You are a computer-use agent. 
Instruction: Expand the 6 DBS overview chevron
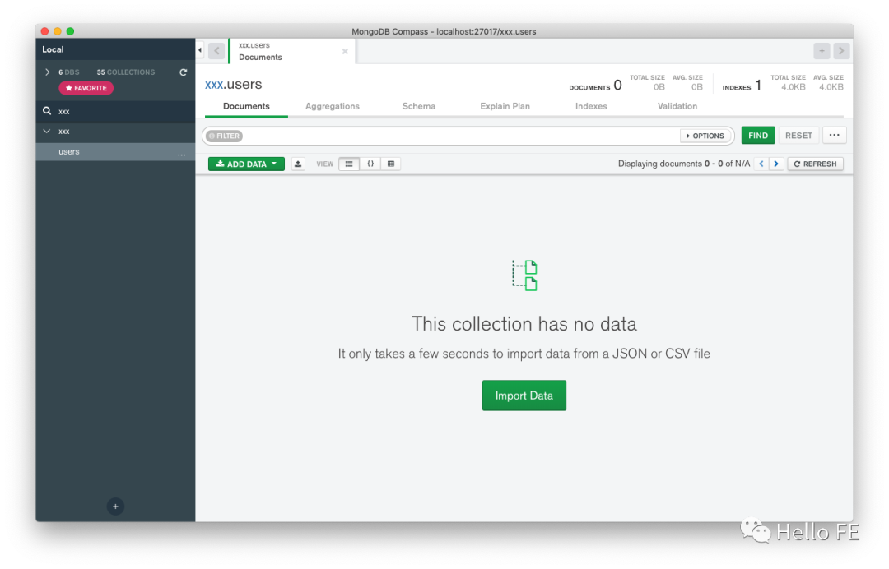47,72
